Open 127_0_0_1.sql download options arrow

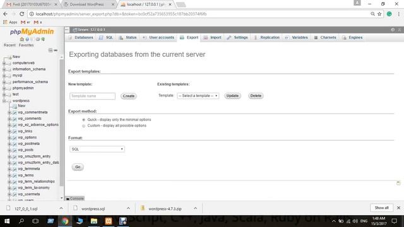(61, 208)
